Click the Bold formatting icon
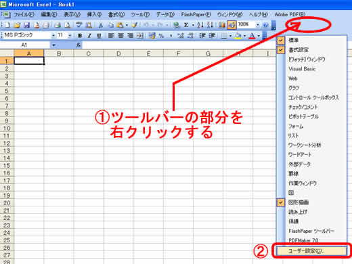 coord(80,36)
